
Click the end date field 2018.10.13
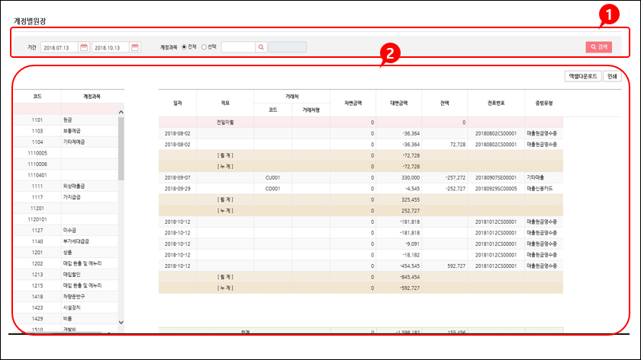point(111,47)
